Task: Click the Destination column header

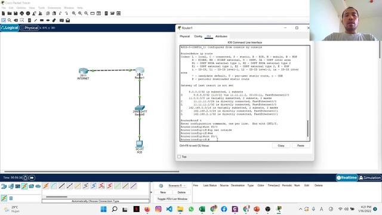Action: [x=238, y=186]
